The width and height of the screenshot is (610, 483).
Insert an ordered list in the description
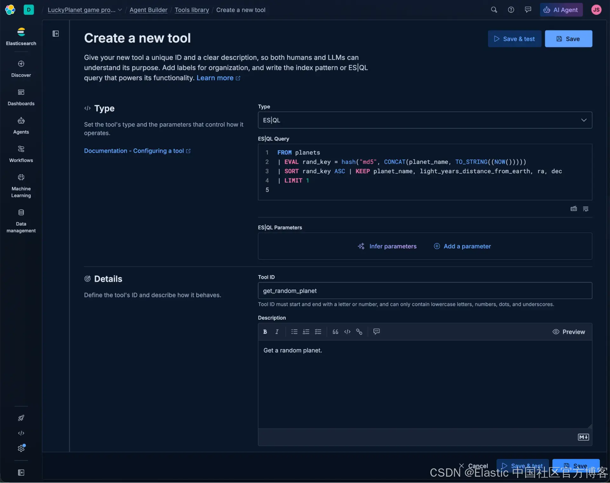point(306,331)
